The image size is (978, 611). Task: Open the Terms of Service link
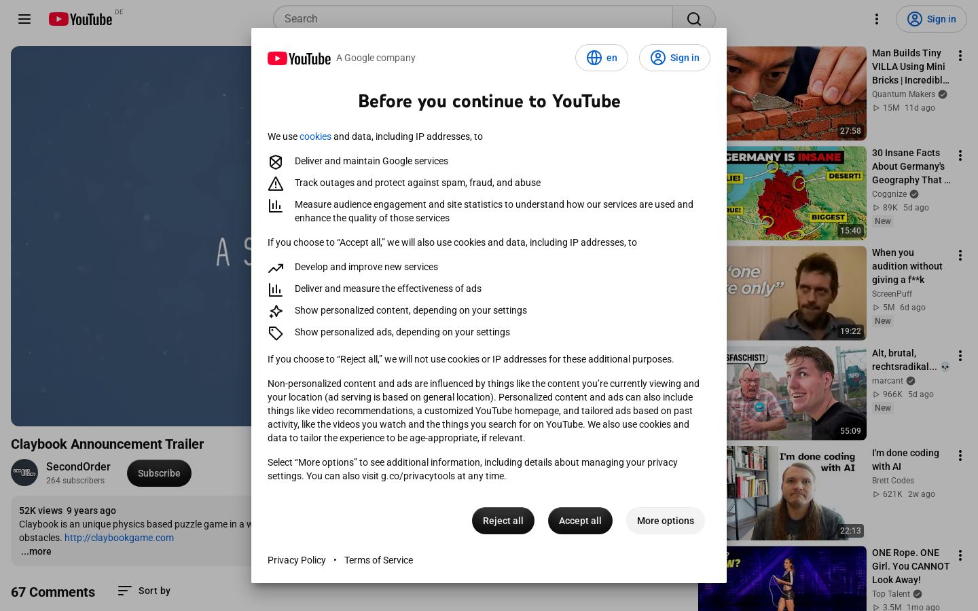(x=378, y=560)
